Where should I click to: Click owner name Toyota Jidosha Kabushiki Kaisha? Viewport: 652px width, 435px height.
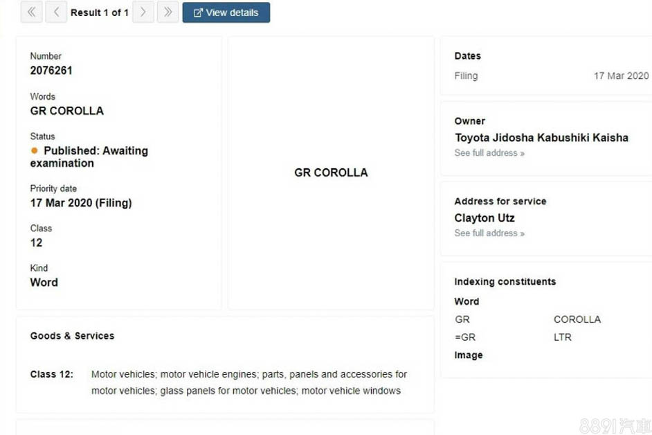(x=541, y=138)
